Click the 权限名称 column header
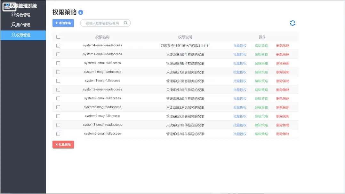This screenshot has width=345, height=194. tap(102, 37)
